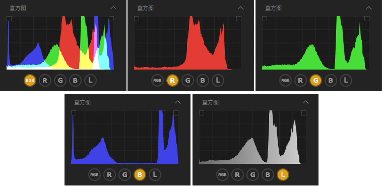Click the 直方图 title of red panel

pyautogui.click(x=146, y=8)
